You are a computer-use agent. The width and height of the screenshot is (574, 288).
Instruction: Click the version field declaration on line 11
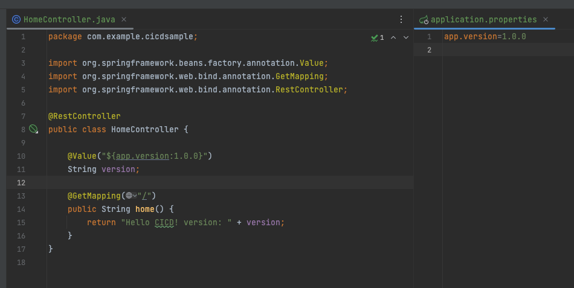[x=118, y=169]
